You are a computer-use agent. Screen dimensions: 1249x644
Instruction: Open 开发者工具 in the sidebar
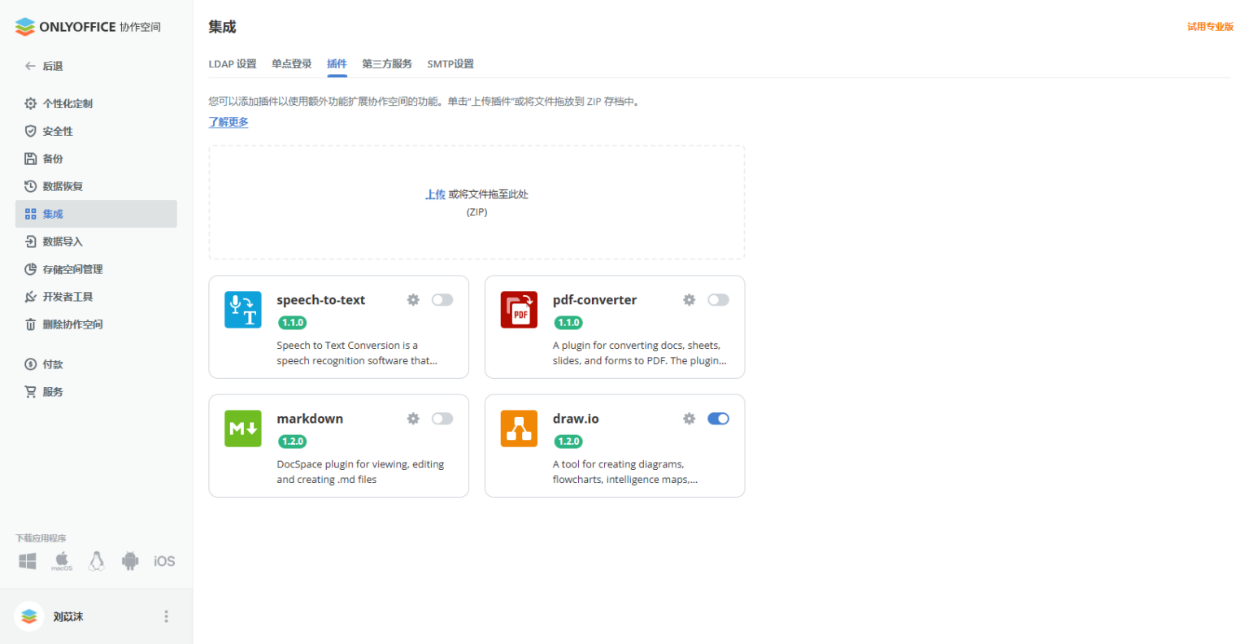point(96,297)
